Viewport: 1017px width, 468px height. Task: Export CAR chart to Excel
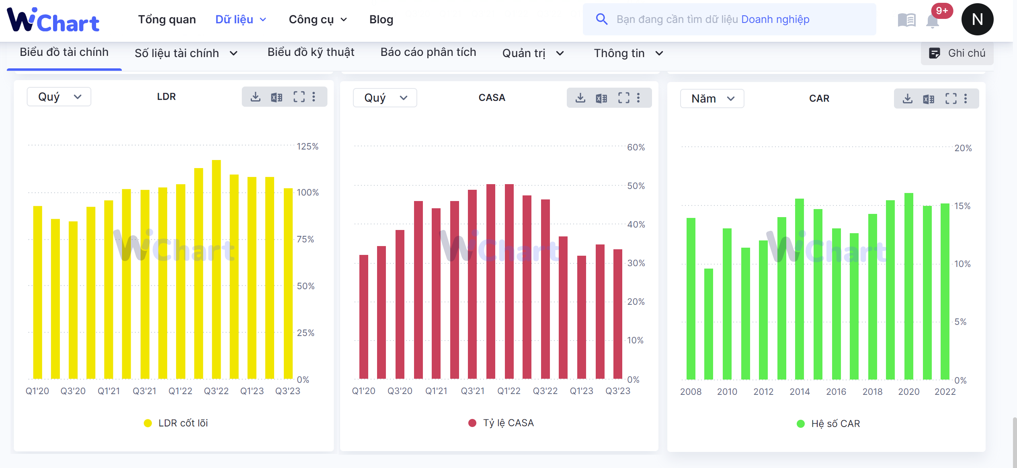click(x=929, y=99)
